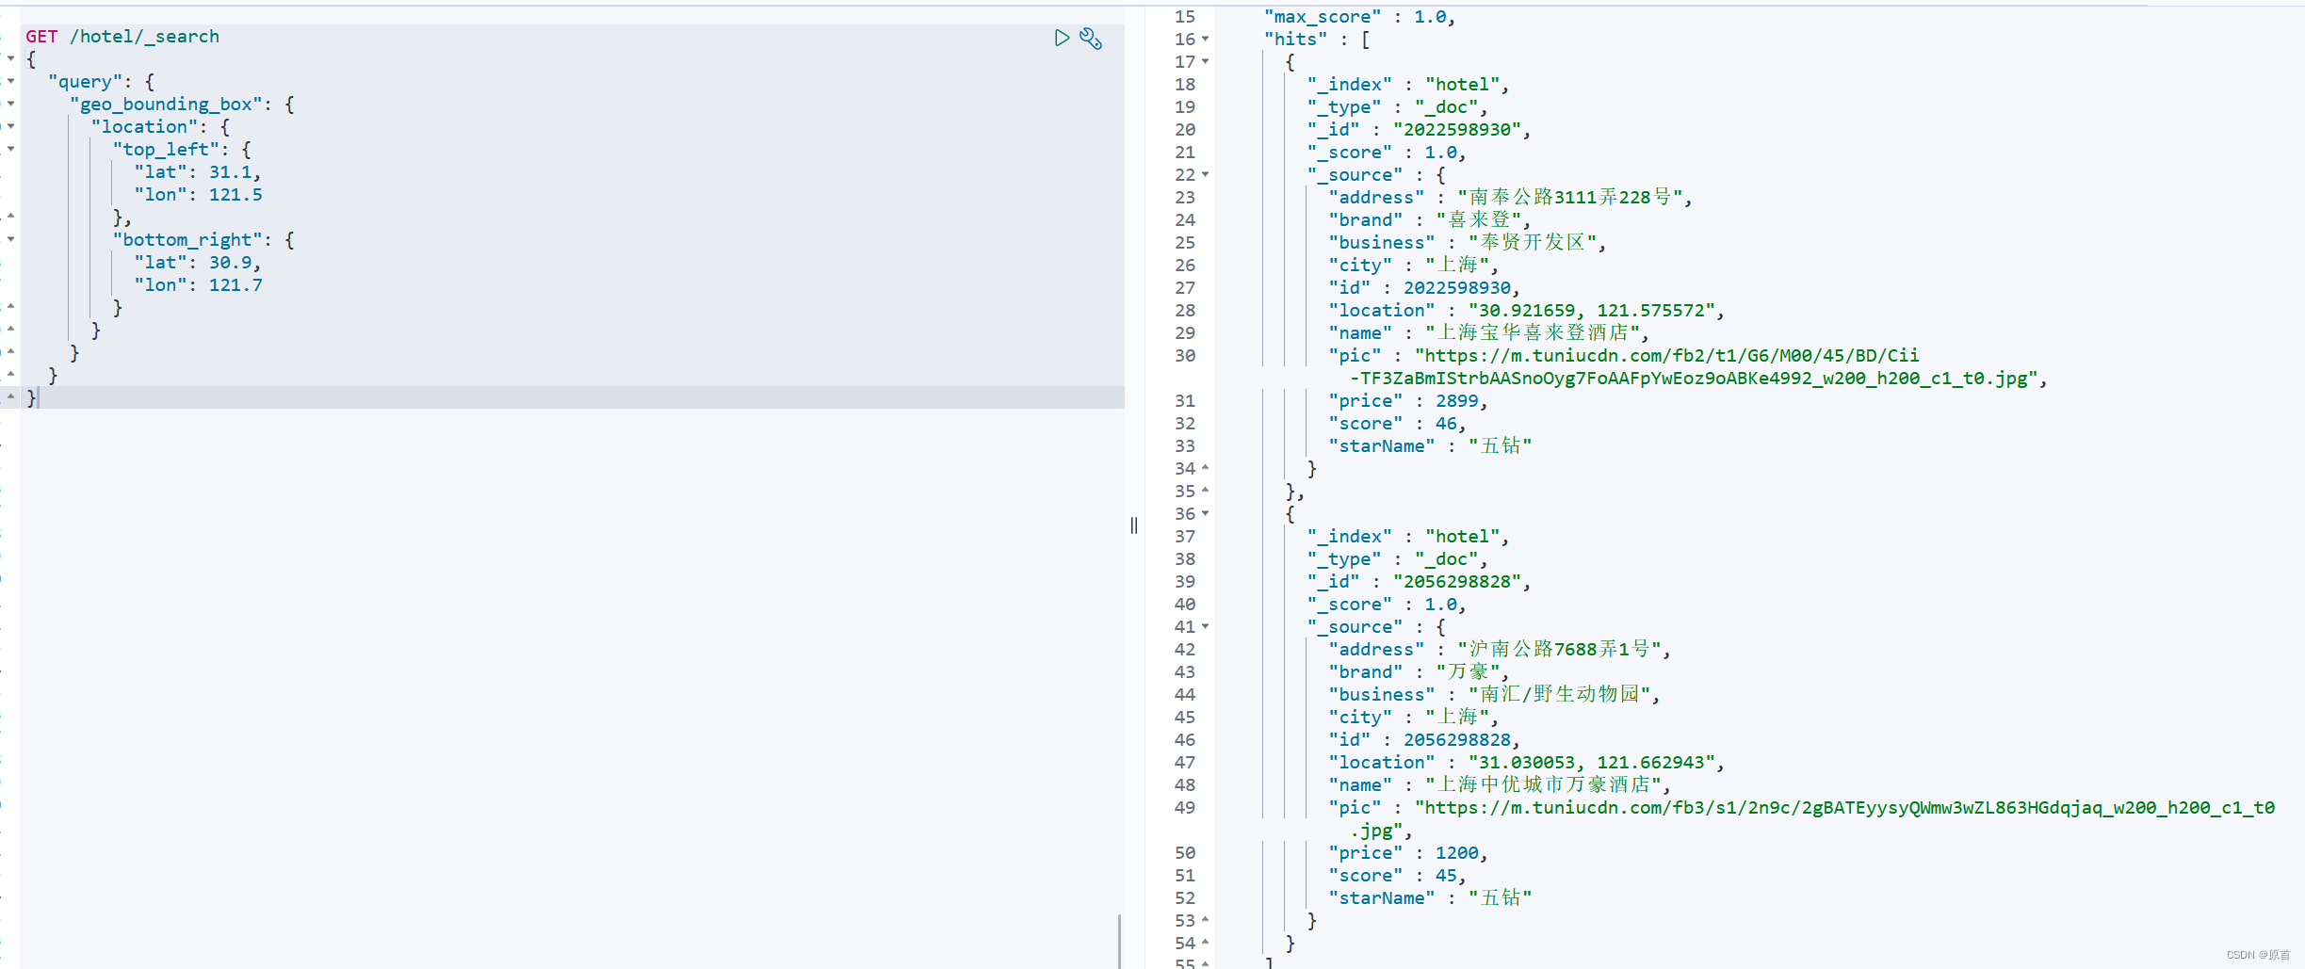Click fold-end arrow at line 53
The height and width of the screenshot is (969, 2305).
(1205, 920)
